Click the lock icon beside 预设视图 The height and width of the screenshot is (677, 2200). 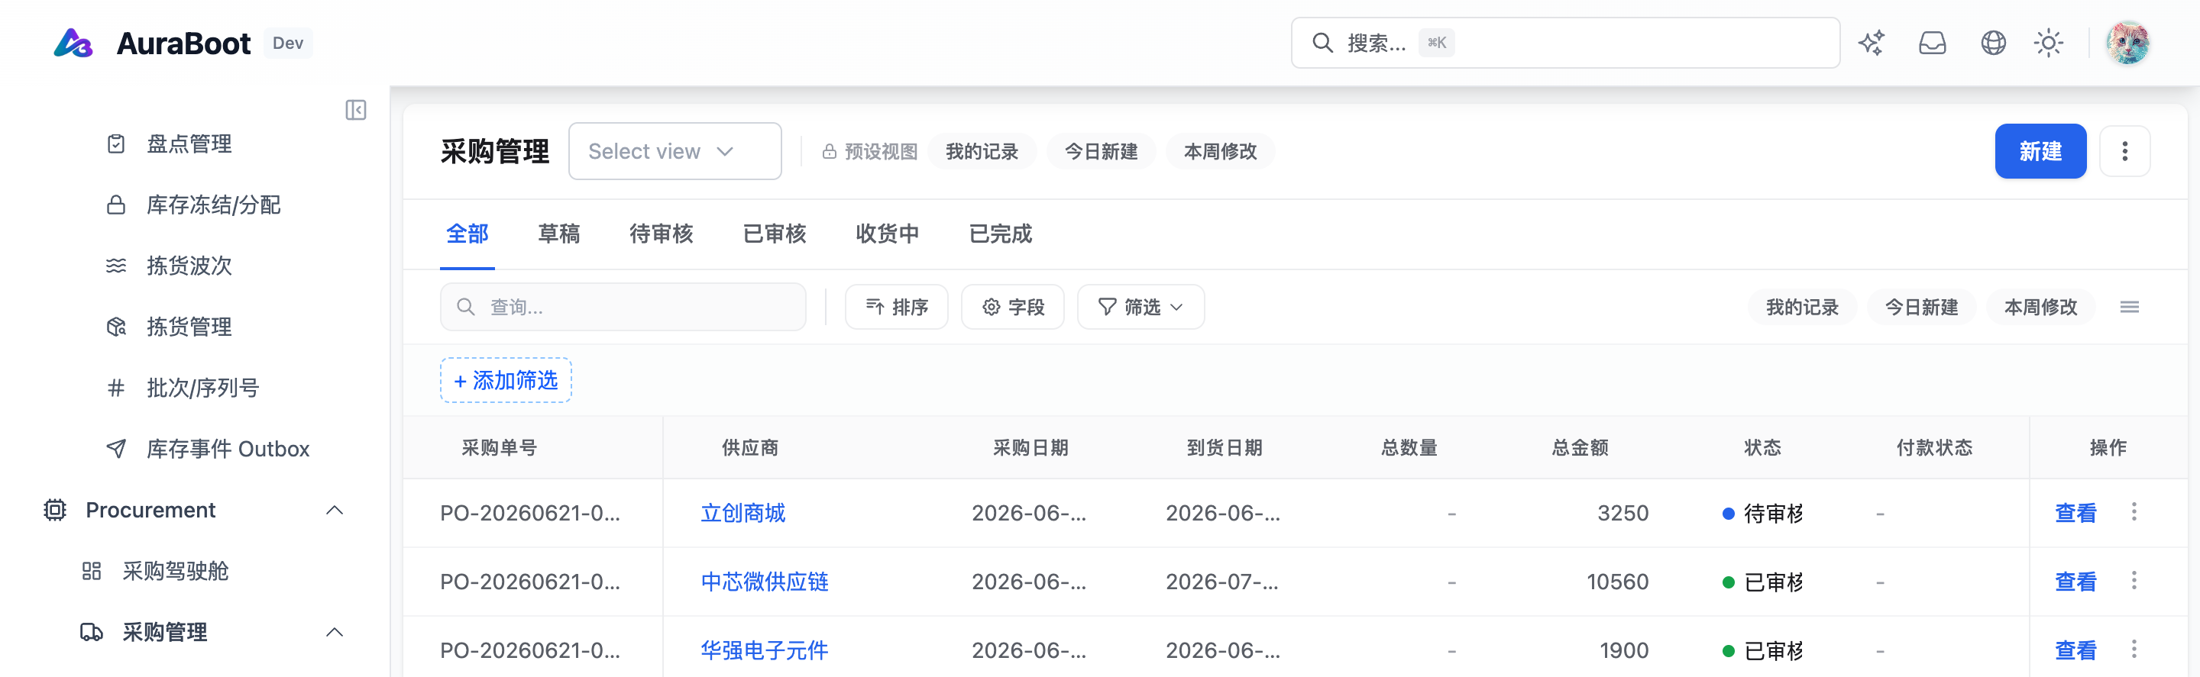(830, 151)
